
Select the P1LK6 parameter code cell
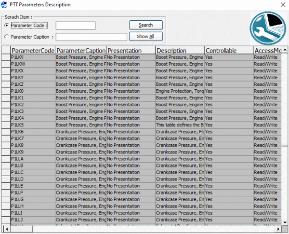pos(33,132)
